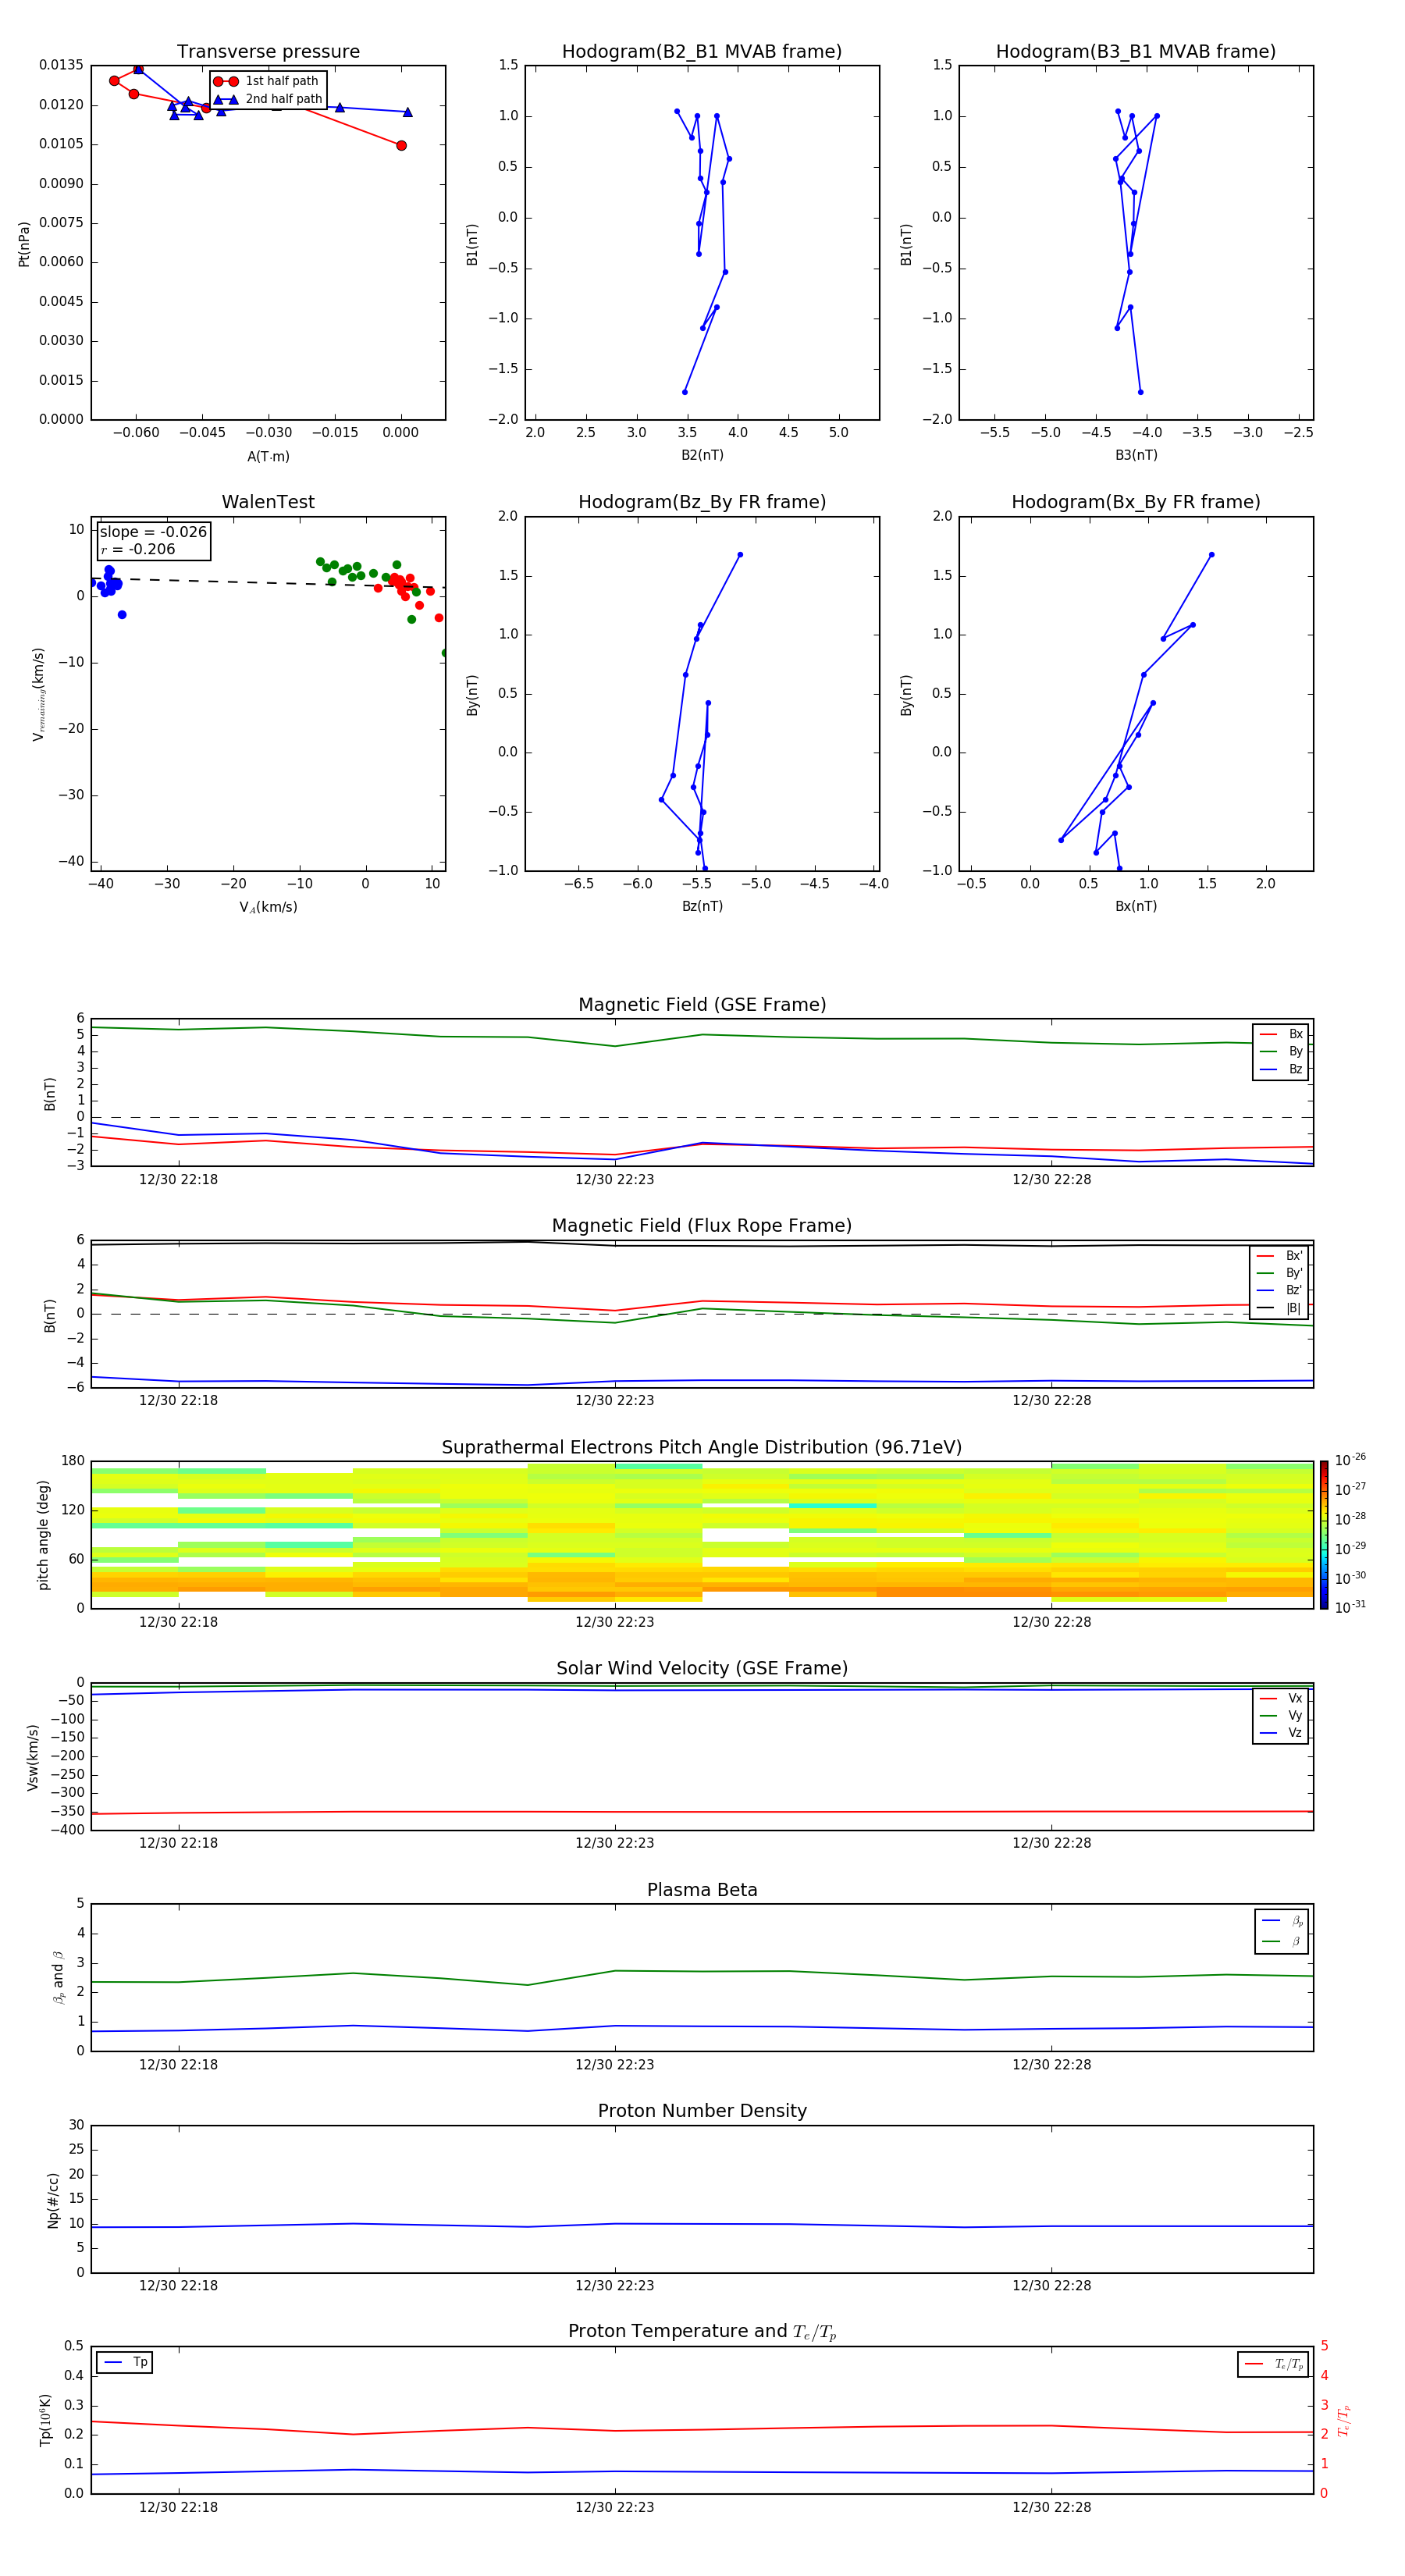Click the 'Proton Number Density' plot title
Viewport: 1405px width, 2576px height.
[702, 2111]
